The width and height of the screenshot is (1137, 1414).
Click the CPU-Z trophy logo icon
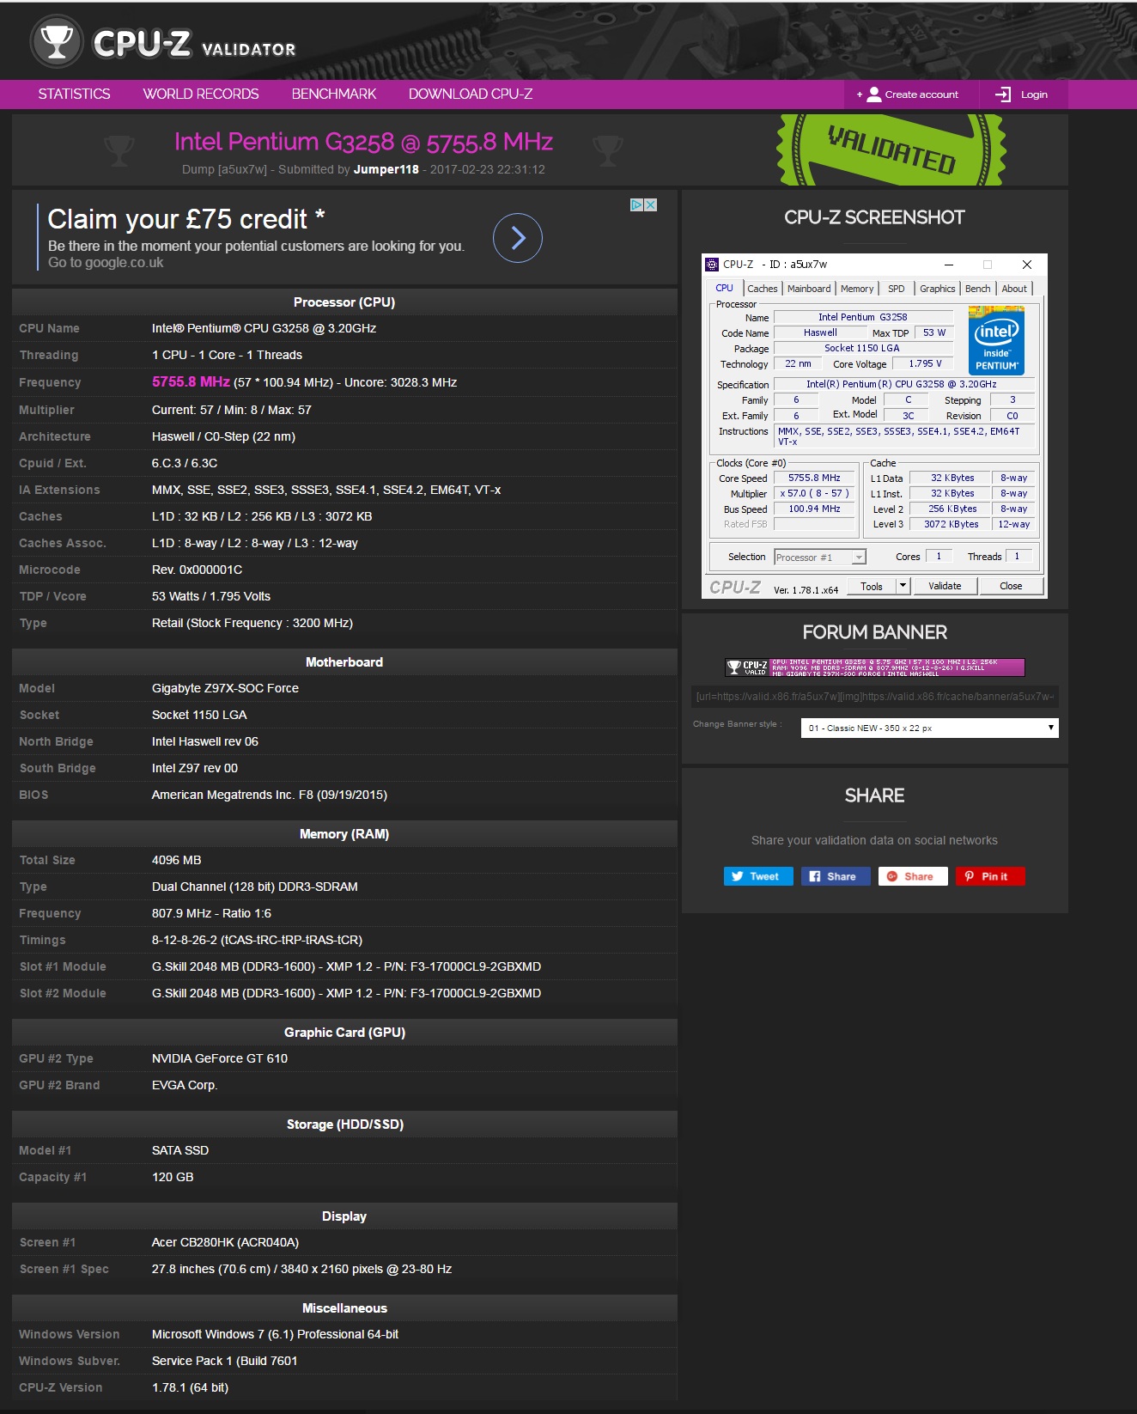[x=57, y=41]
